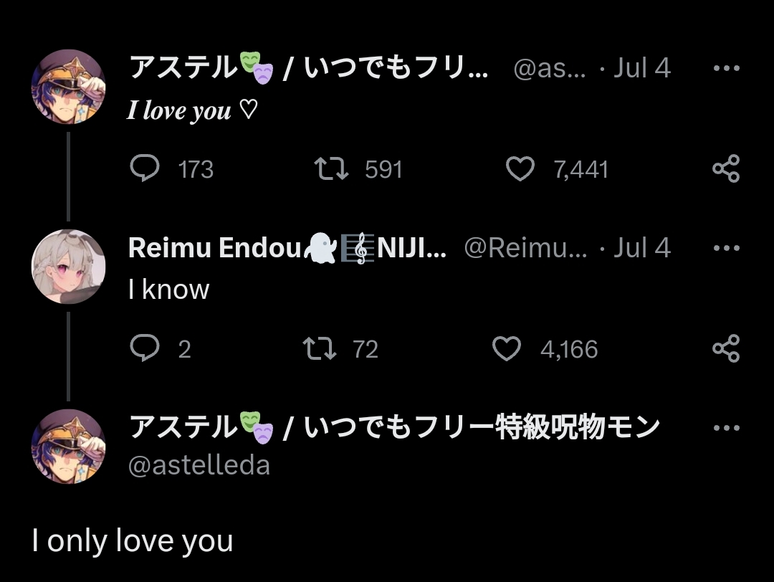Open more options on the first tweet
Viewport: 774px width, 582px height.
(727, 68)
